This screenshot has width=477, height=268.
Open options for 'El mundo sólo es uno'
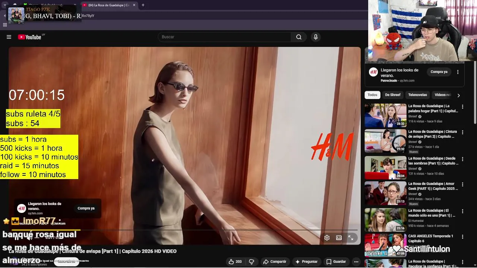tap(462, 211)
